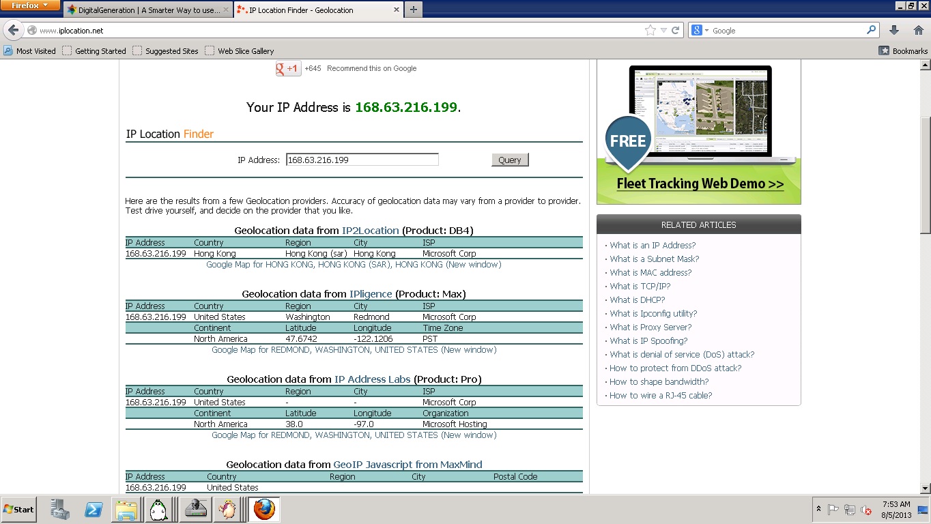Open the Firefox application menu button
The width and height of the screenshot is (931, 524).
[31, 5]
